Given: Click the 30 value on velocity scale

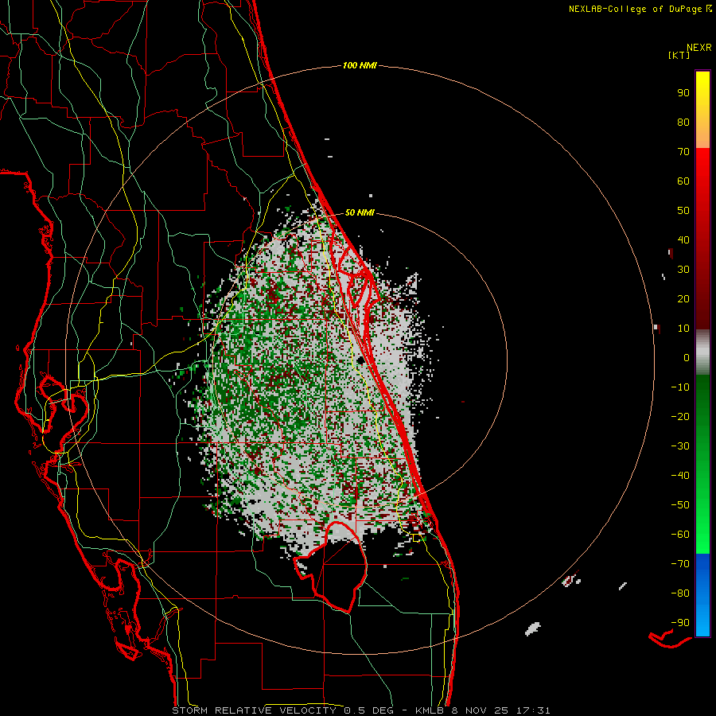Looking at the screenshot, I should tap(683, 270).
